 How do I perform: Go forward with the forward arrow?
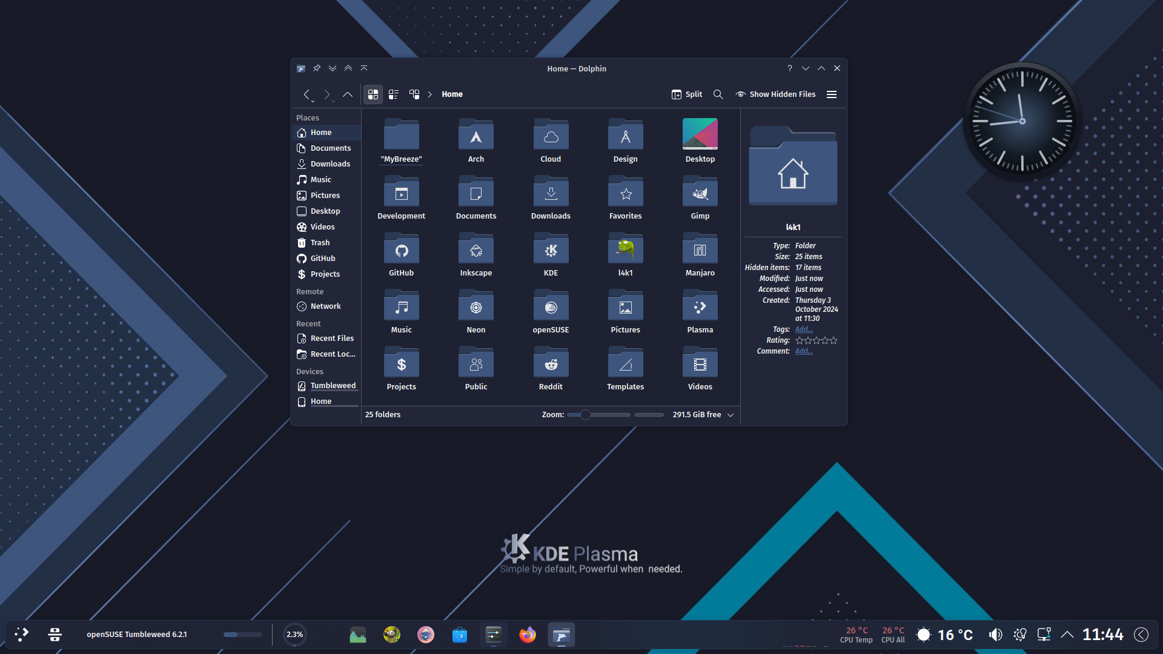click(x=327, y=94)
